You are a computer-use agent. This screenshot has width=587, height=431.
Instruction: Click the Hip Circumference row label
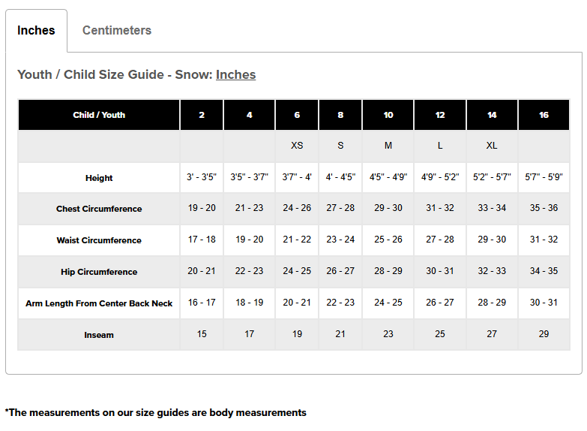tap(99, 272)
